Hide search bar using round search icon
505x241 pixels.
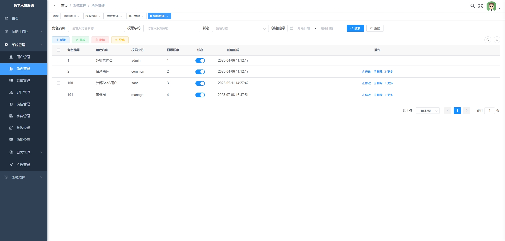tap(488, 40)
